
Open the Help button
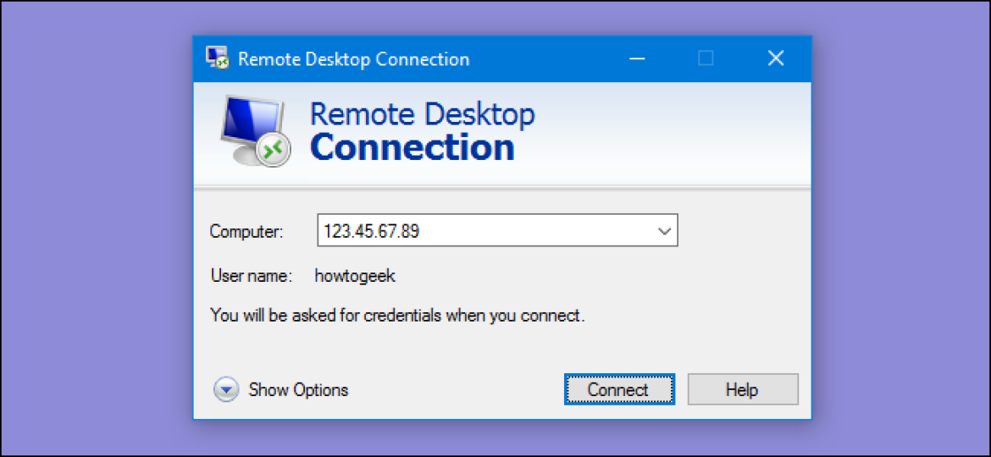click(742, 389)
